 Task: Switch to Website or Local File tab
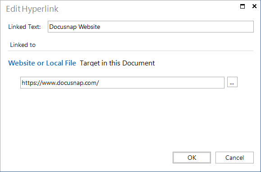coord(42,63)
